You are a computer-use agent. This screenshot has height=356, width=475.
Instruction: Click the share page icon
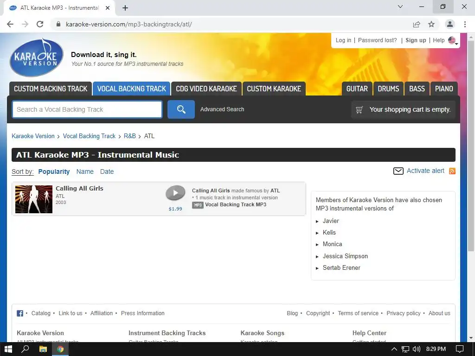(x=417, y=24)
